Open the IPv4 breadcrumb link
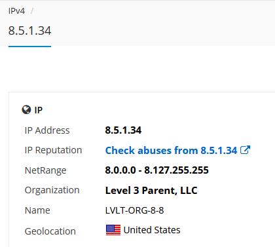275x247 pixels. [16, 11]
